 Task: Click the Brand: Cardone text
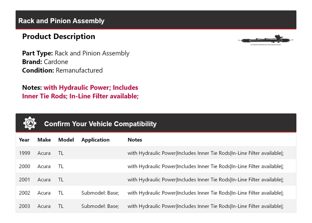click(x=45, y=62)
